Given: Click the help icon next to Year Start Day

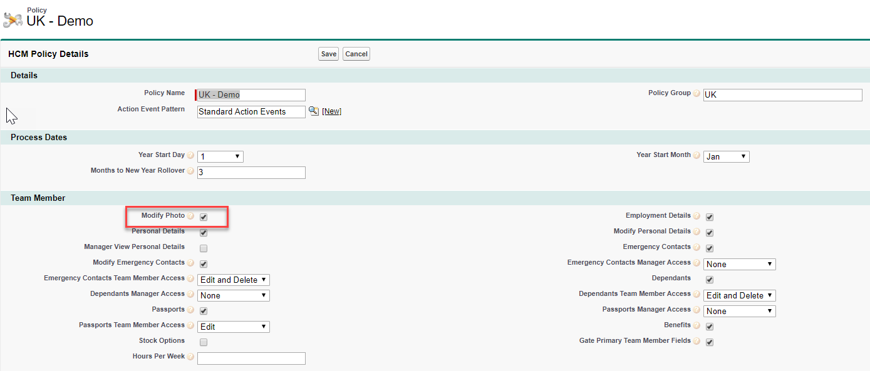Looking at the screenshot, I should coord(190,155).
